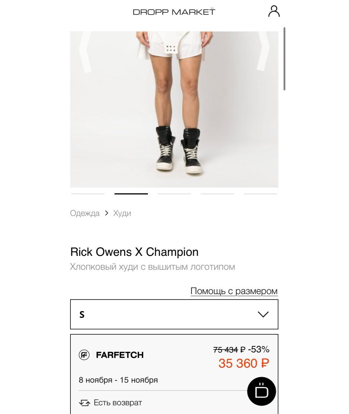This screenshot has height=414, width=349.
Task: Click the Помощь с размером link
Action: (x=234, y=291)
